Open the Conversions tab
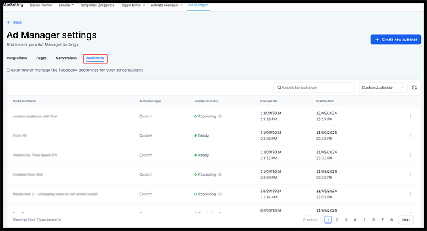The height and width of the screenshot is (231, 427). pos(66,58)
